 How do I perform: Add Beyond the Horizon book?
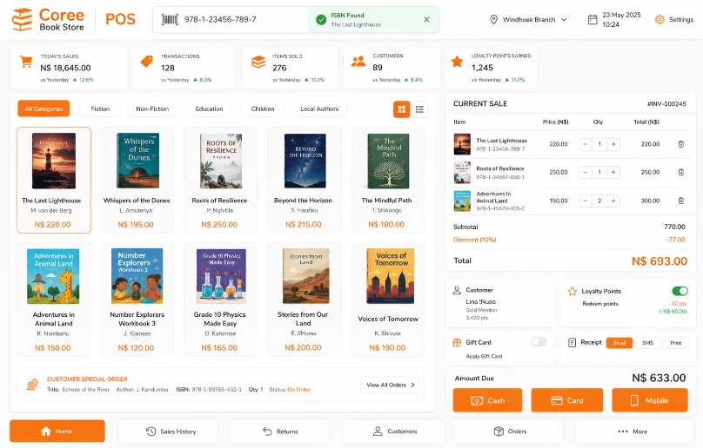coord(304,180)
